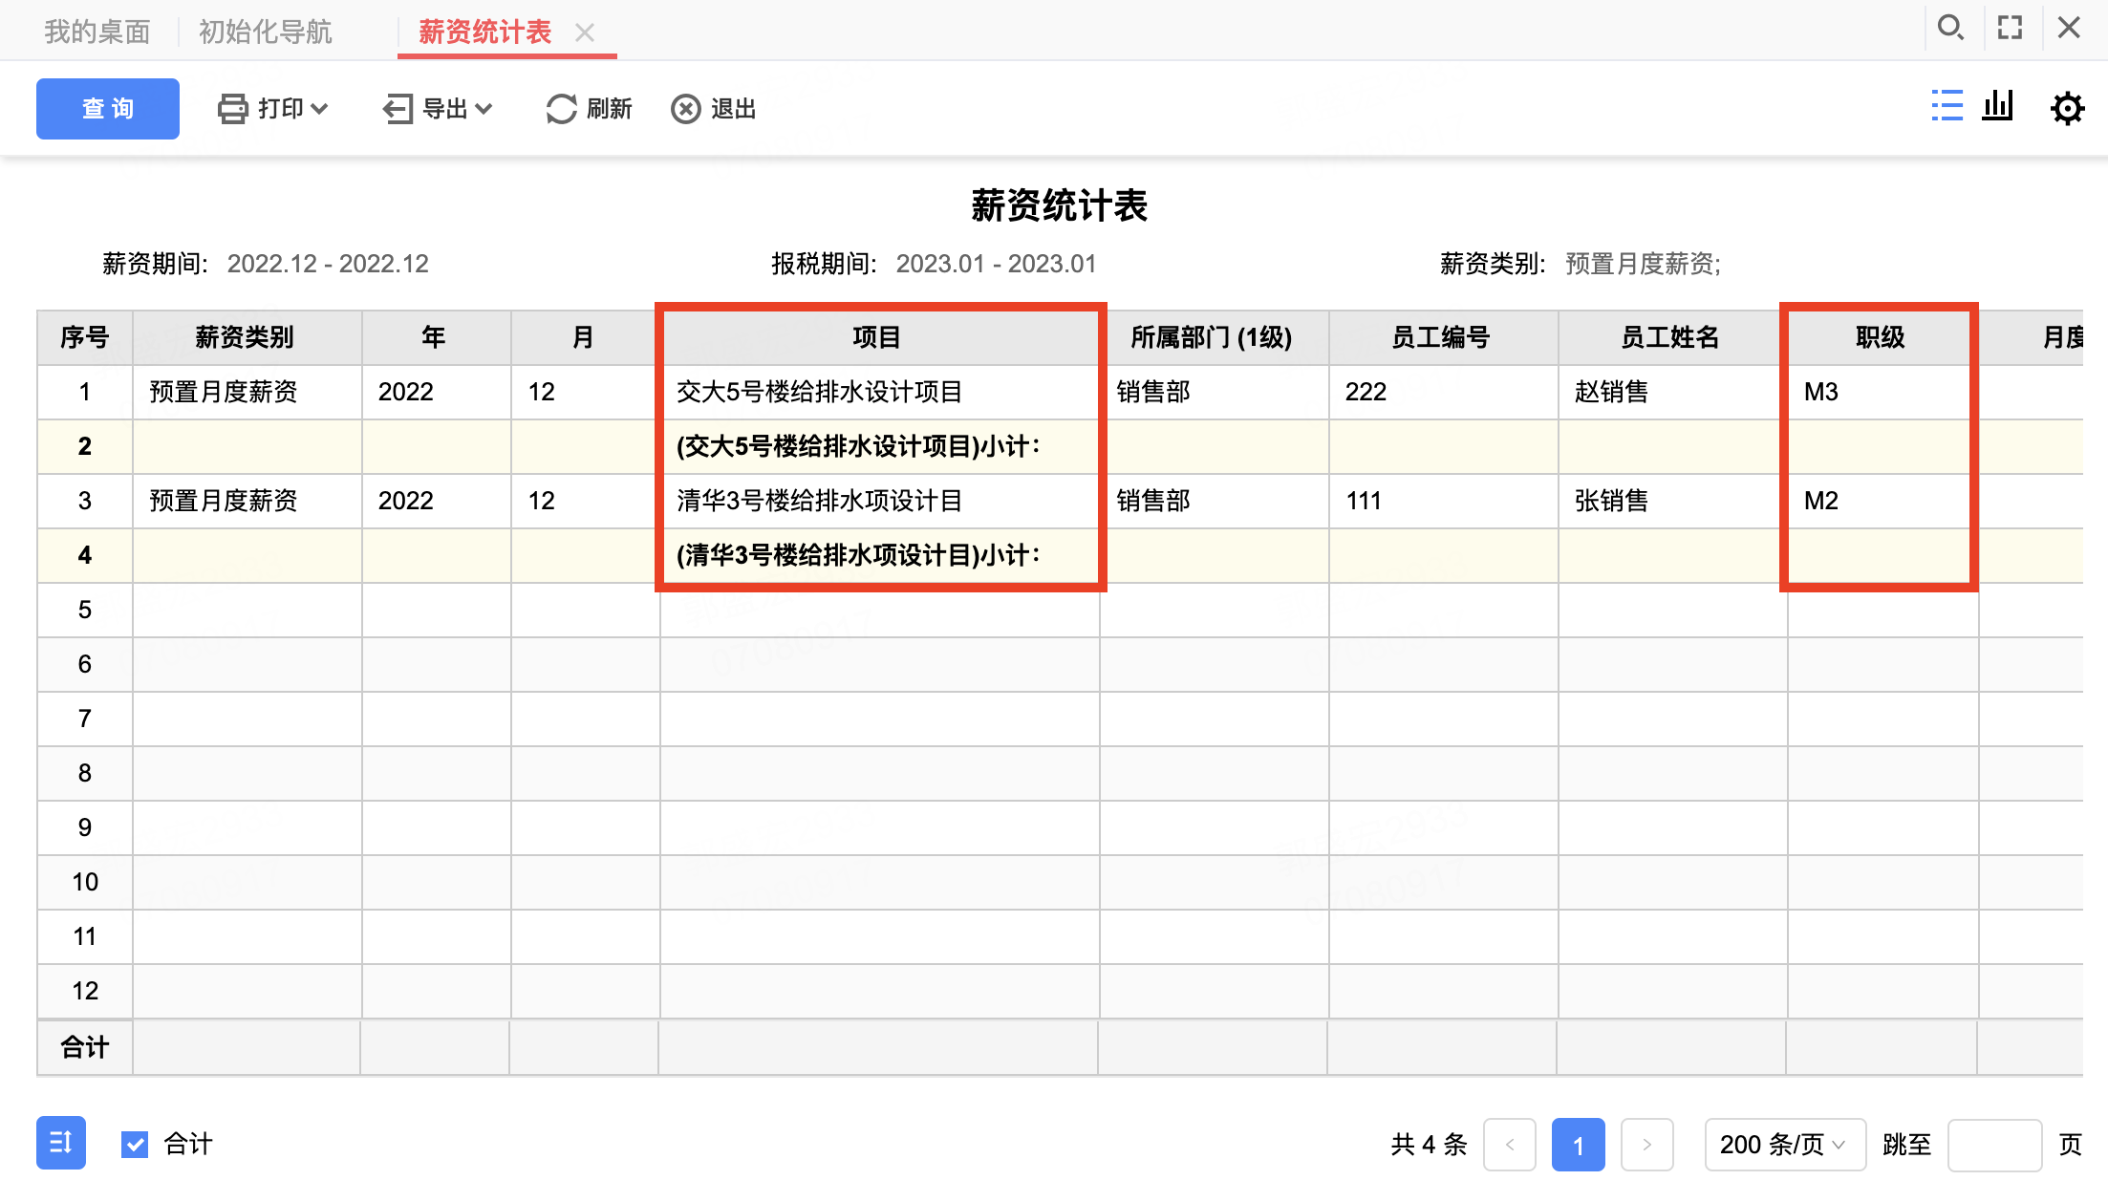Image resolution: width=2108 pixels, height=1202 pixels.
Task: Click the 查询 query button
Action: 108,109
